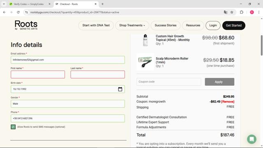Click Certified Dermatologist Consultation text
This screenshot has width=263, height=148.
(161, 117)
